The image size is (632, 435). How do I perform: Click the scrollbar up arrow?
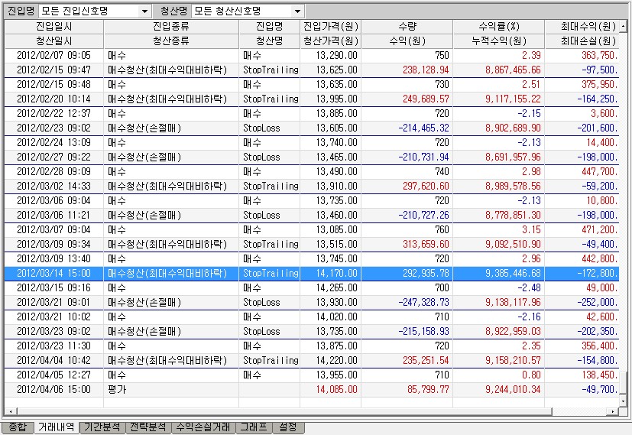[624, 25]
